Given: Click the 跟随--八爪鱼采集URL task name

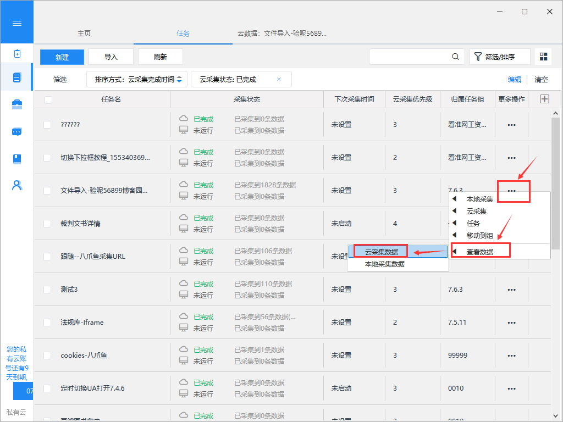Looking at the screenshot, I should (92, 257).
